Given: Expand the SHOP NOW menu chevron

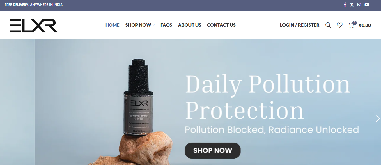Looking at the screenshot, I should click(x=153, y=25).
